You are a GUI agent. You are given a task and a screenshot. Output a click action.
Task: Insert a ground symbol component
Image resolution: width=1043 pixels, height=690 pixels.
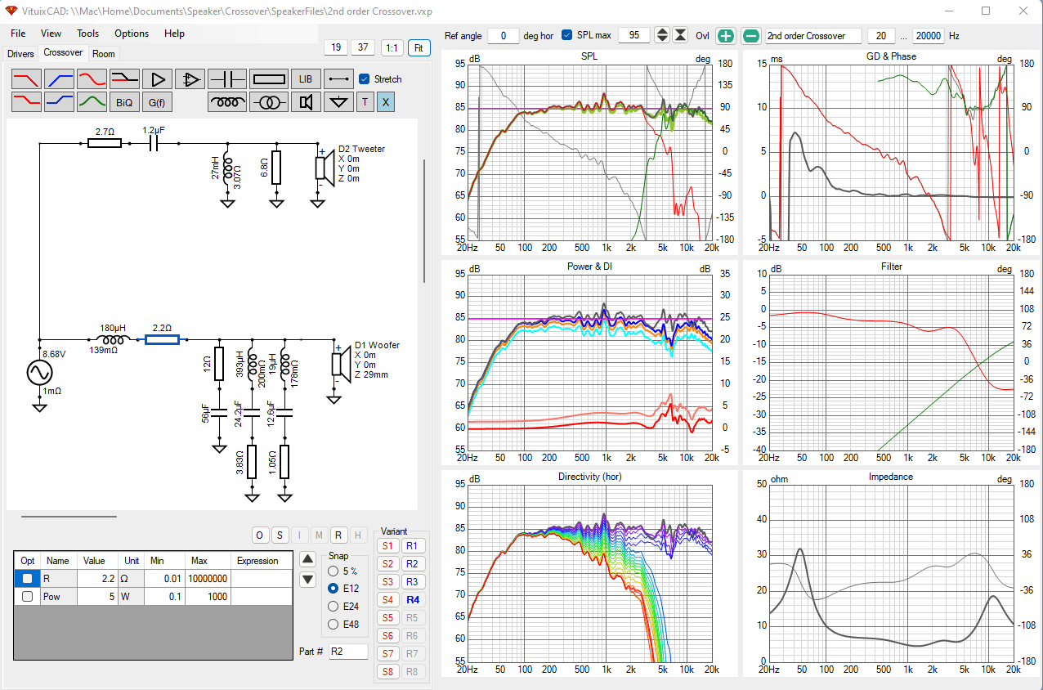click(x=338, y=102)
